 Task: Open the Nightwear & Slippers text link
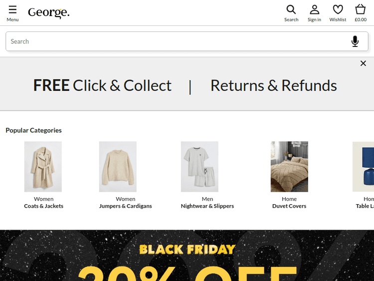(x=207, y=206)
